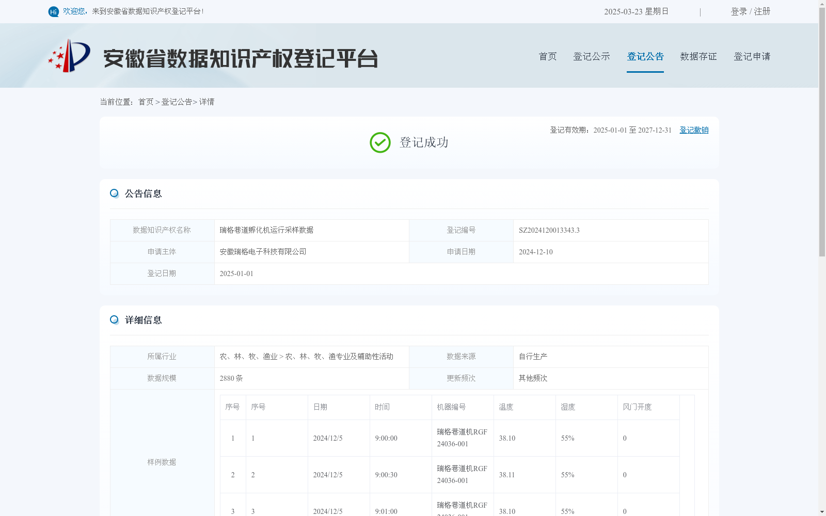Viewport: 826px width, 516px height.
Task: Click the 注册 link
Action: tap(762, 11)
